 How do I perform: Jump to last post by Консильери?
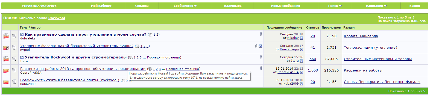[302, 49]
